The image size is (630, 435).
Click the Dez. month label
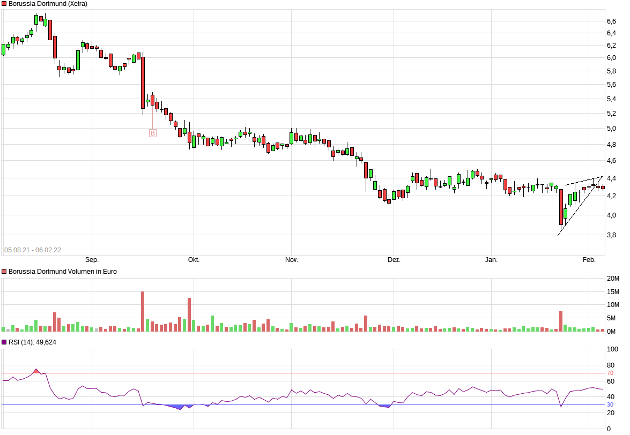[x=394, y=260]
